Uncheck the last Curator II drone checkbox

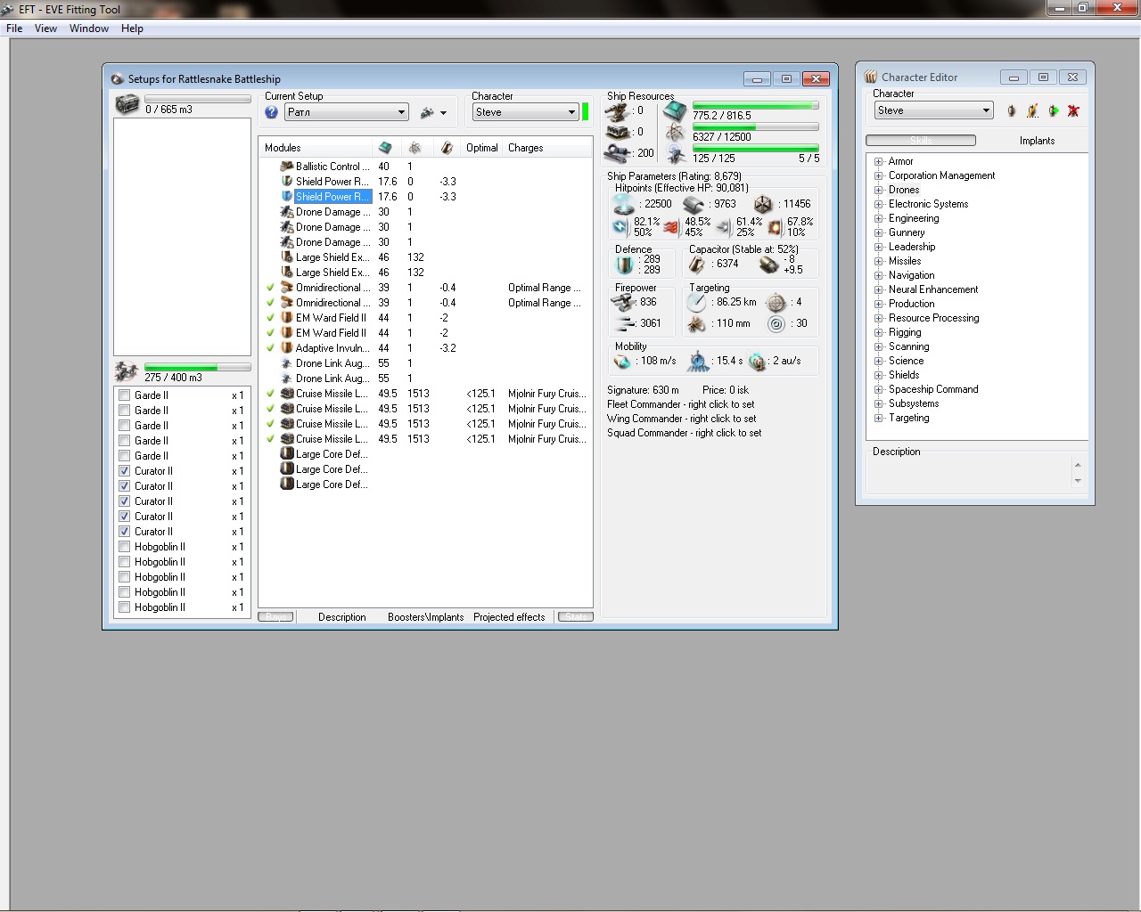coord(125,532)
